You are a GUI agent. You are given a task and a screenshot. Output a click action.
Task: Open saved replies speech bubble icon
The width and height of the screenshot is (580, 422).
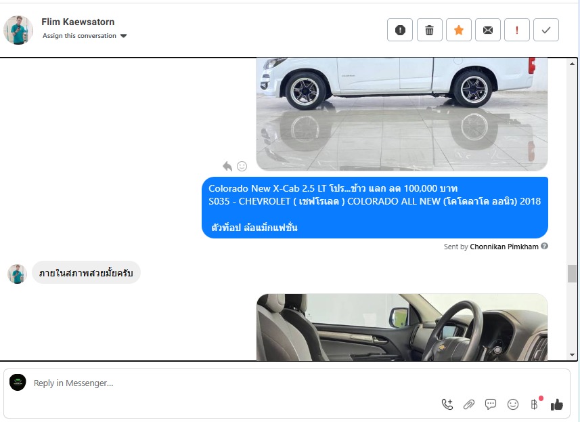coord(491,404)
